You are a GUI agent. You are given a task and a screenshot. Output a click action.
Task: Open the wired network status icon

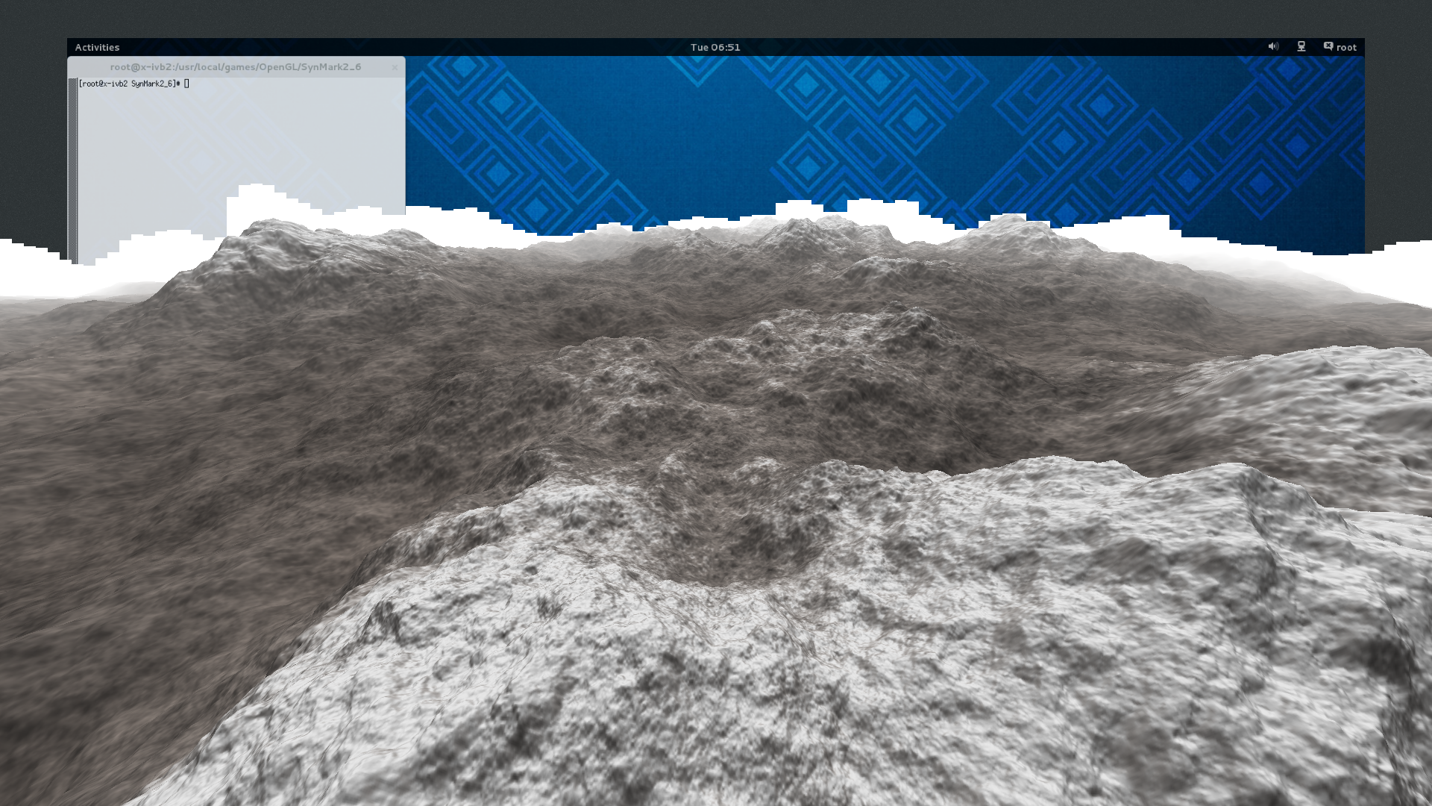[x=1301, y=46]
